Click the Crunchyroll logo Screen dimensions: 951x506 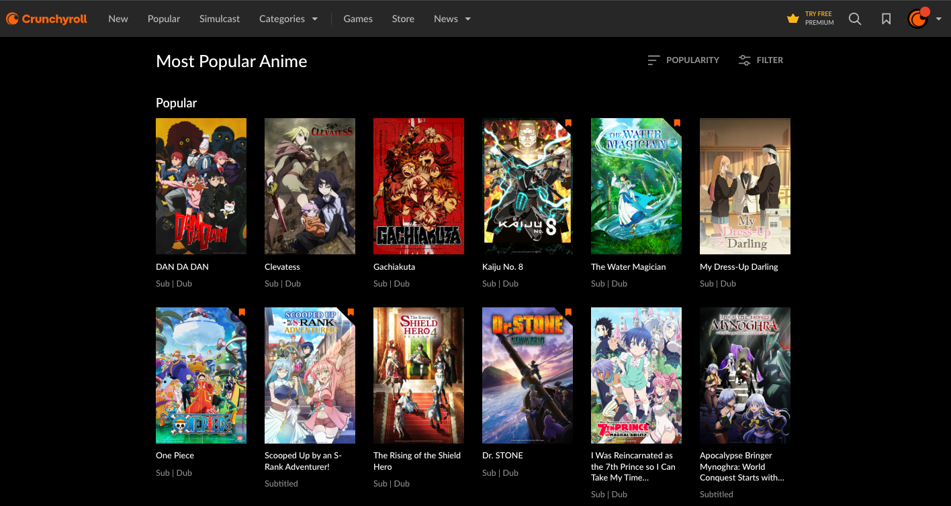(x=46, y=18)
